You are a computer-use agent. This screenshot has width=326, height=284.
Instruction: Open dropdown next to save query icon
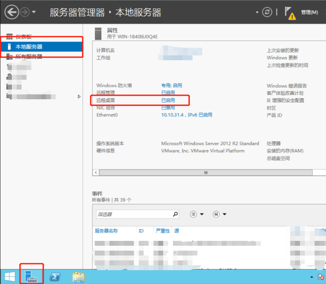225,214
